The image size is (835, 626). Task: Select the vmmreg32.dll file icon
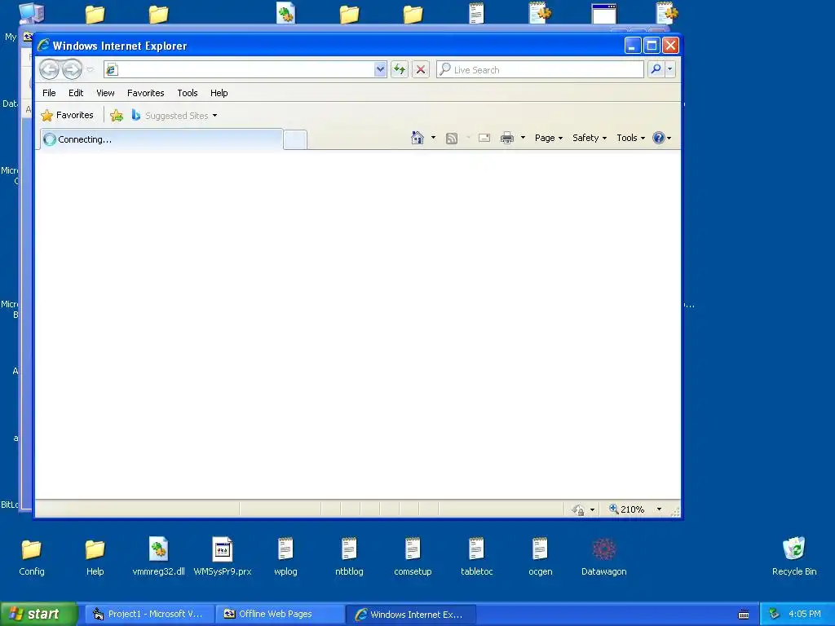click(158, 556)
